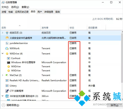
Task: Click the Realtek HD Audio icon
Action: tap(7, 80)
